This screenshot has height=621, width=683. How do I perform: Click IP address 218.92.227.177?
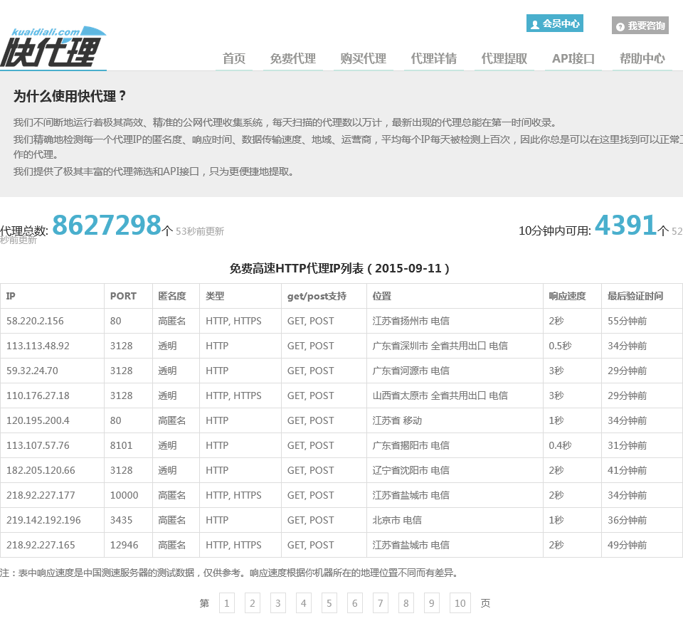[x=41, y=495]
